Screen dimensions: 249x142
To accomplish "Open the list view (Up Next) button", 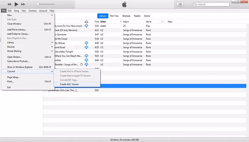I will click(180, 4).
